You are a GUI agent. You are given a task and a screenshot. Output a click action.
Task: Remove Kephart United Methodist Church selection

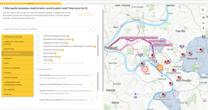coord(92,84)
